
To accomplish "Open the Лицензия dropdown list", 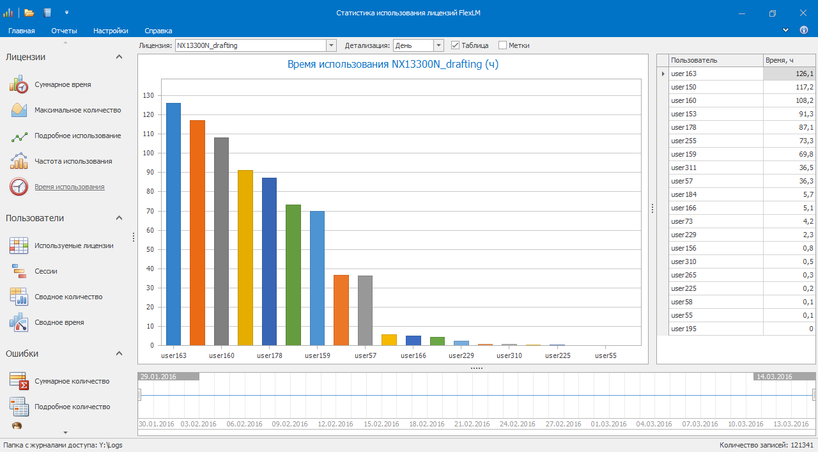I will (331, 45).
